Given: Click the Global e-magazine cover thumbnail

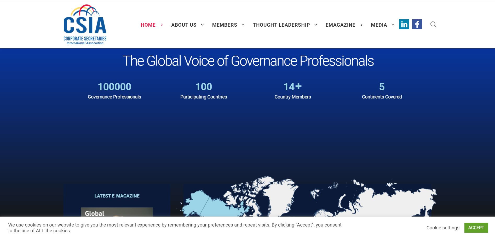Looking at the screenshot, I should point(117,212).
